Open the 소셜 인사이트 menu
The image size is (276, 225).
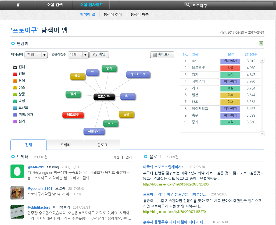pyautogui.click(x=91, y=5)
